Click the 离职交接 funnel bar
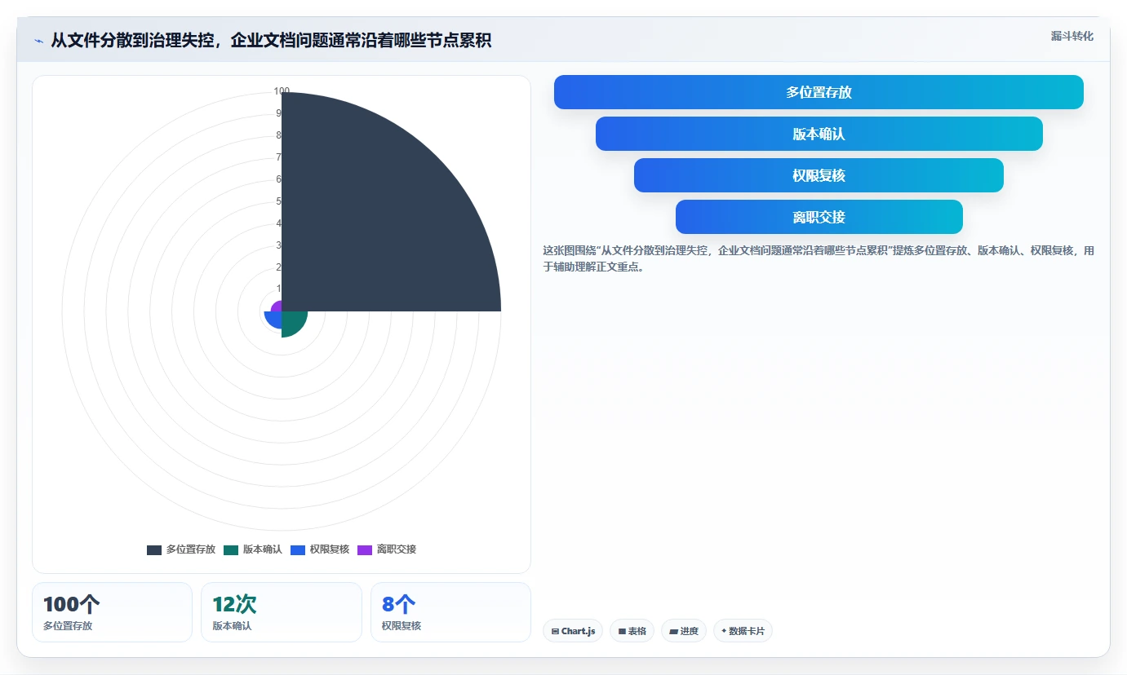The height and width of the screenshot is (675, 1127). (819, 217)
